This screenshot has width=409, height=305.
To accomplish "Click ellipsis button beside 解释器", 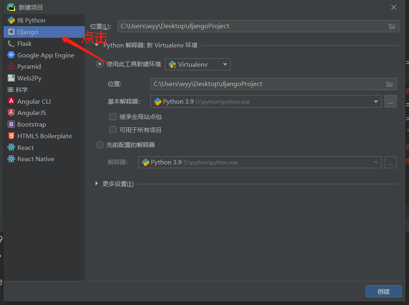I will [x=391, y=162].
